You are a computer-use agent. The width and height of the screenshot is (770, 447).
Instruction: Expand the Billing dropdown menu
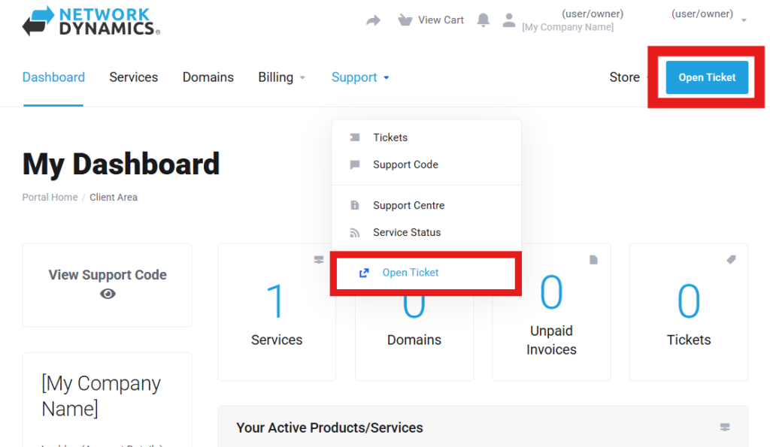(282, 77)
